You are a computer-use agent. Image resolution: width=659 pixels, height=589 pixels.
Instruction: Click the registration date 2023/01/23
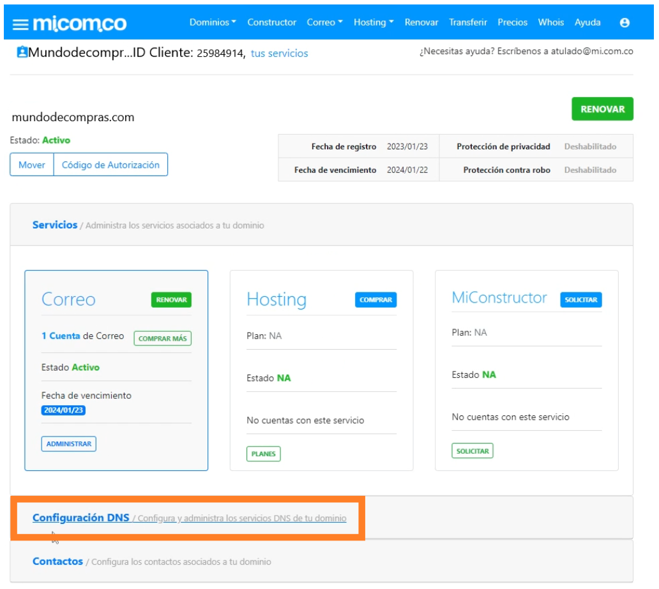[407, 146]
